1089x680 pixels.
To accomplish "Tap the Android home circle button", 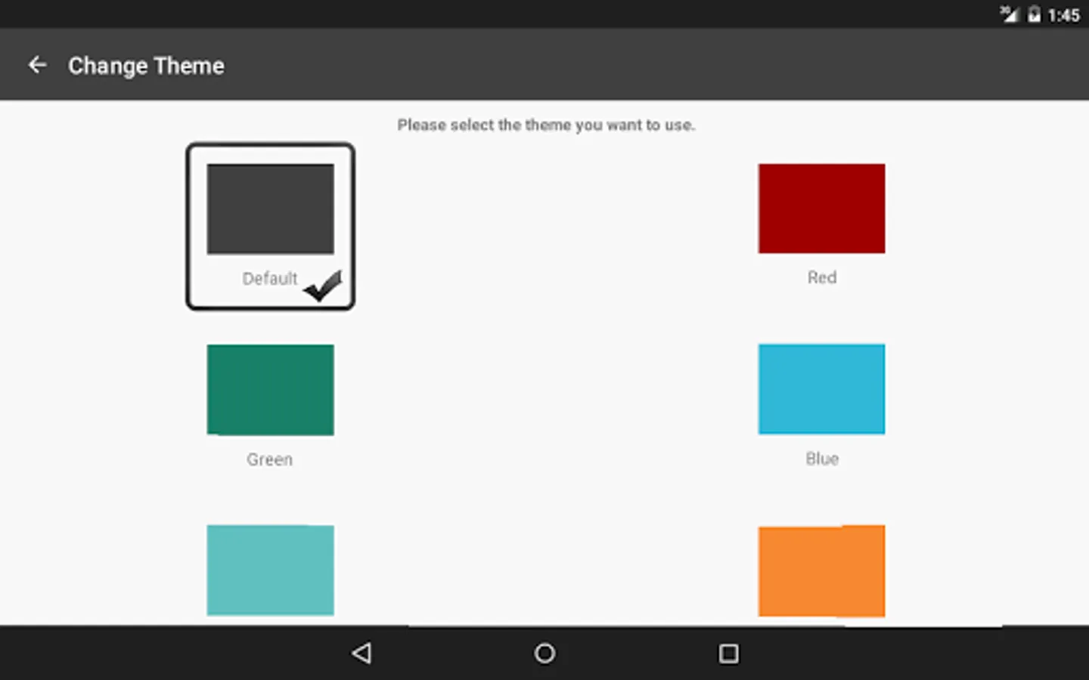I will (544, 653).
